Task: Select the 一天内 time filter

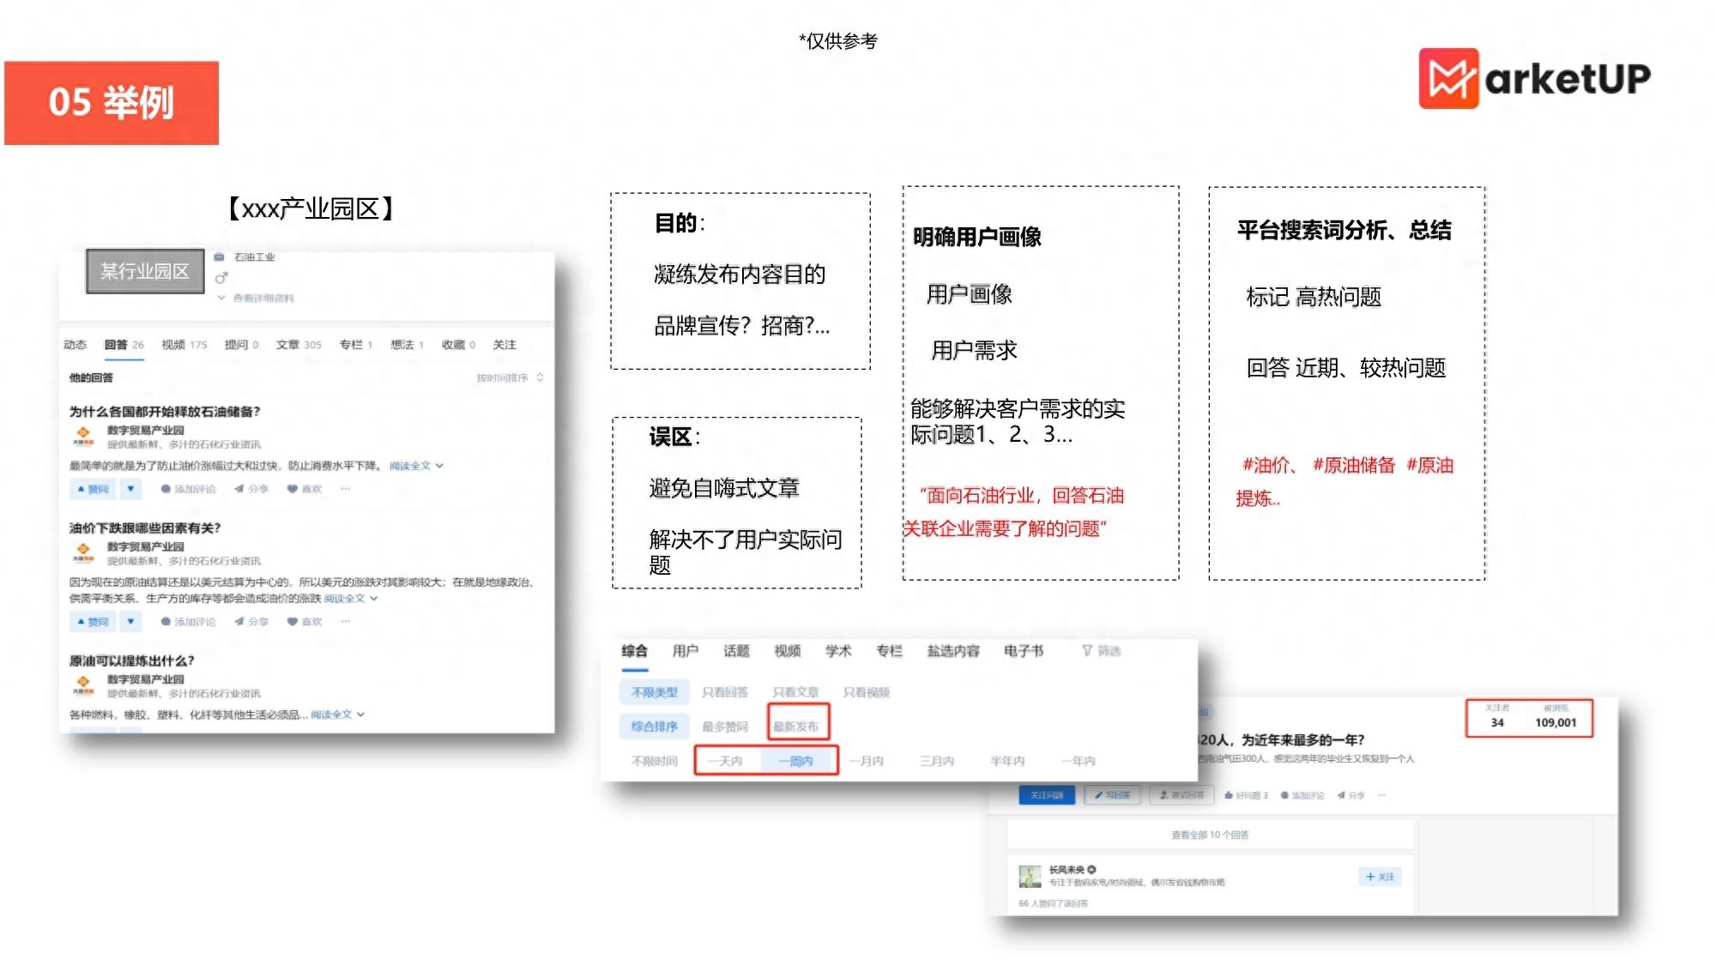Action: coord(726,761)
